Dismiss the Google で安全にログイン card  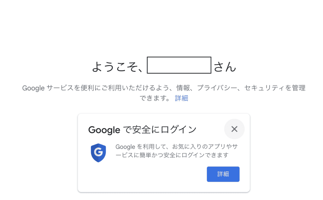pyautogui.click(x=234, y=129)
